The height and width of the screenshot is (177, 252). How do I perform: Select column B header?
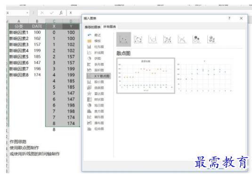pyautogui.click(x=37, y=21)
